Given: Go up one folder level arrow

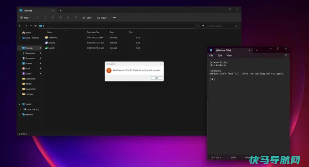Looking at the screenshot, I should pyautogui.click(x=35, y=26).
